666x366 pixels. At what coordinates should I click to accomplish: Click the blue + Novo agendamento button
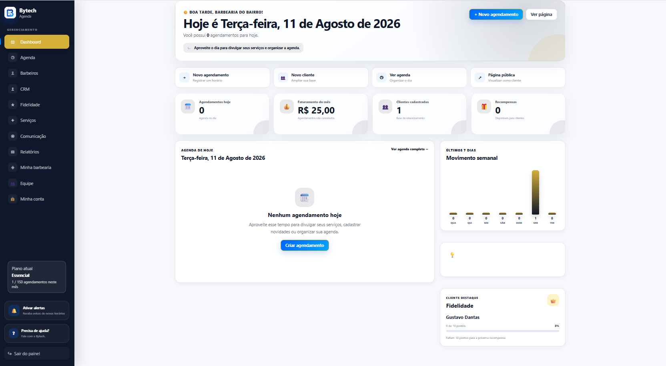tap(496, 14)
